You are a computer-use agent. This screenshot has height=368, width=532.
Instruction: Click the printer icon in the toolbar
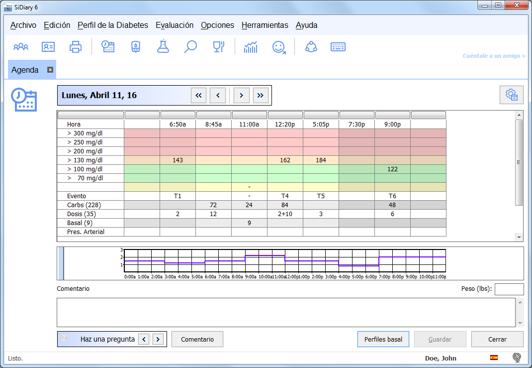(x=76, y=47)
